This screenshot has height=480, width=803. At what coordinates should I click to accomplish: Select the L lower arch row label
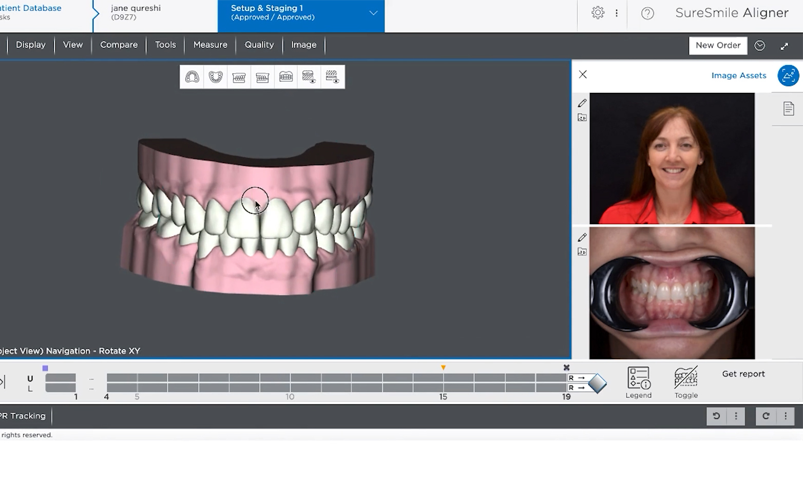30,389
